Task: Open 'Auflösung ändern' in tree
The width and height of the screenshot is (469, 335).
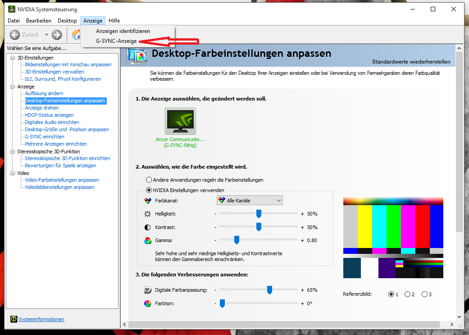Action: (44, 93)
